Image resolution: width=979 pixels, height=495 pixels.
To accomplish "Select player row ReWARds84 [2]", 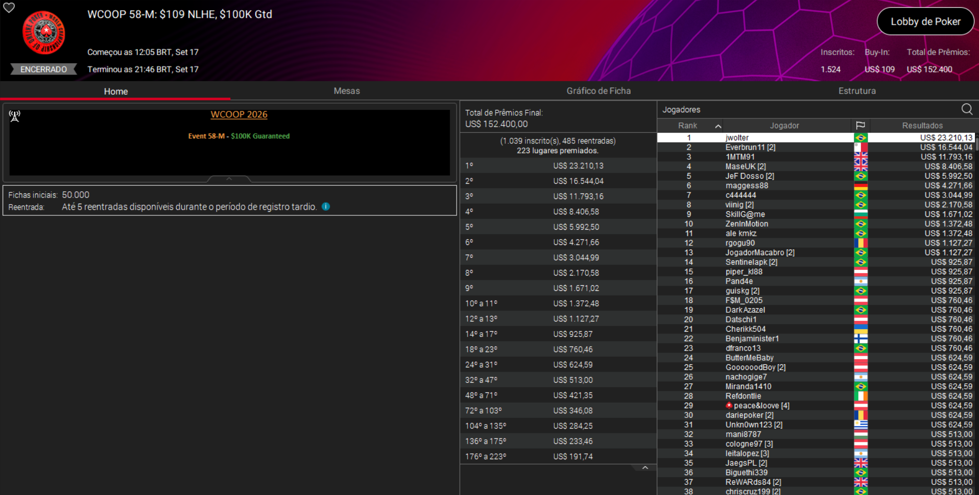I will coord(816,482).
